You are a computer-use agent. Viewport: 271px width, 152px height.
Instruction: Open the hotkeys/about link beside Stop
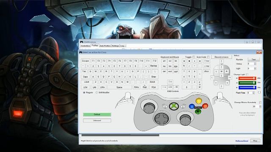point(242,141)
